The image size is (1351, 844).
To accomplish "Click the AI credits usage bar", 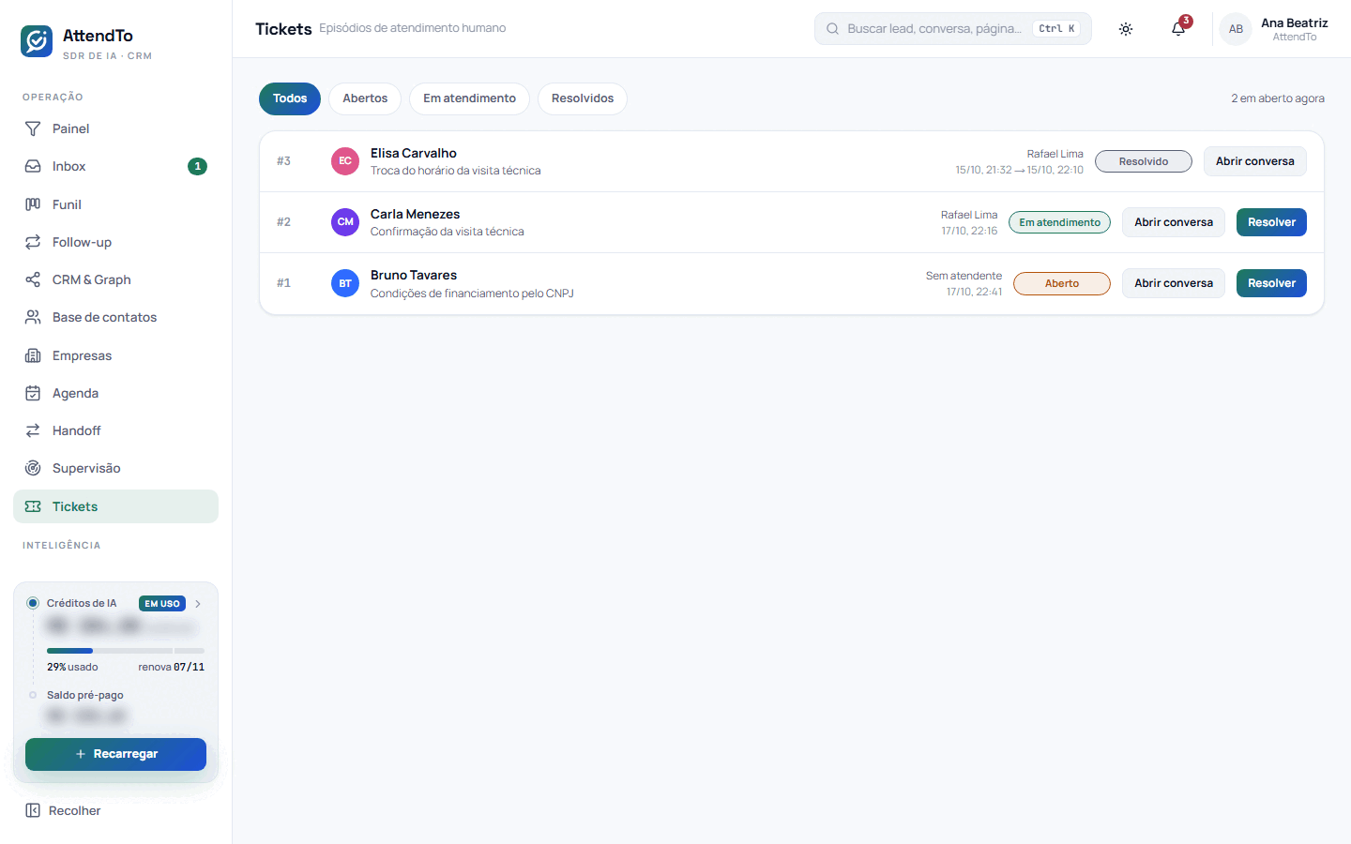I will coord(126,651).
